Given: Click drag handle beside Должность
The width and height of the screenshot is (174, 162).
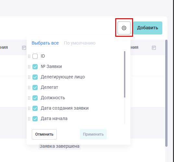Looking at the screenshot, I should tap(29, 98).
